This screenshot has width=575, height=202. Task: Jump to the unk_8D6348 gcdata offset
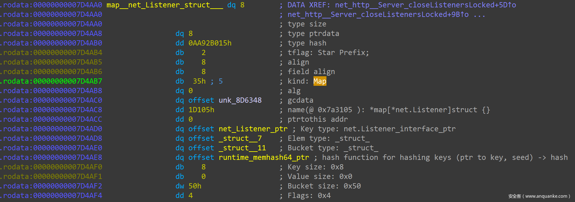[x=240, y=100]
